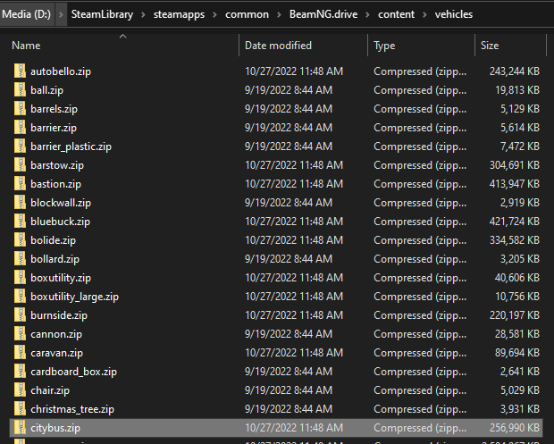Click the bluebuck.zip archive icon
Viewport: 554px width, 444px height.
tap(21, 221)
